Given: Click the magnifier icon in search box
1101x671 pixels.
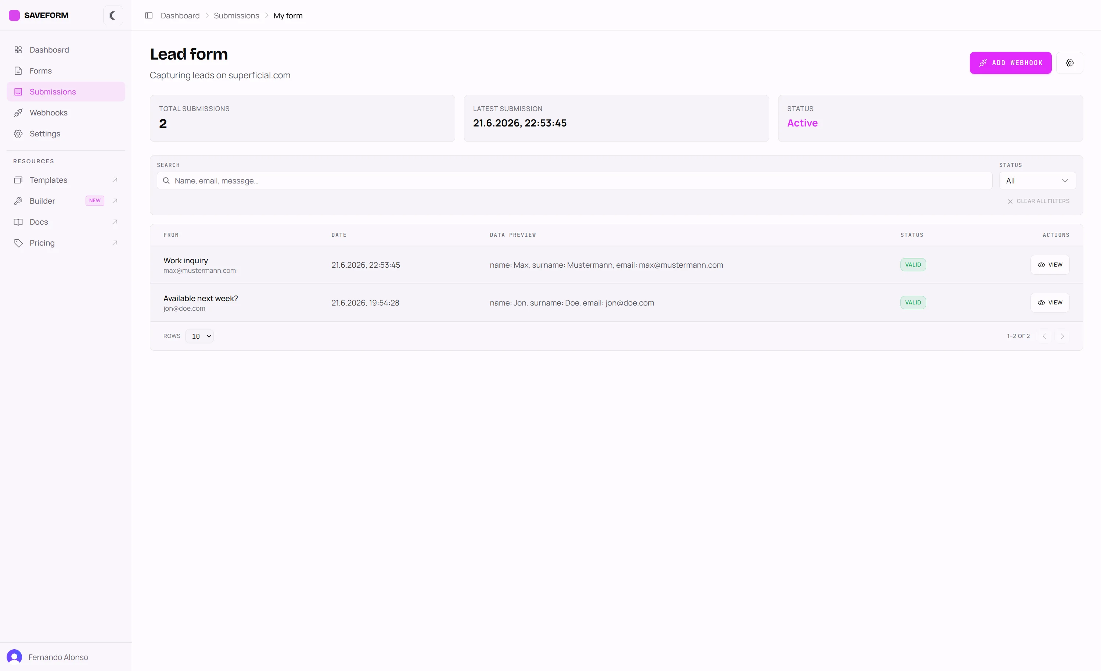Looking at the screenshot, I should pos(166,181).
